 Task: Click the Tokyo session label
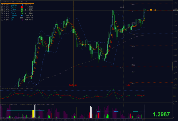click(x=13, y=7)
